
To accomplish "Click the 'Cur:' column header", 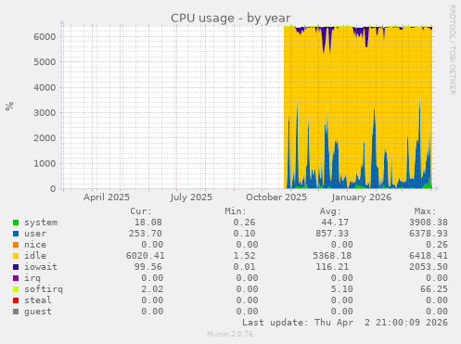I will [x=141, y=211].
